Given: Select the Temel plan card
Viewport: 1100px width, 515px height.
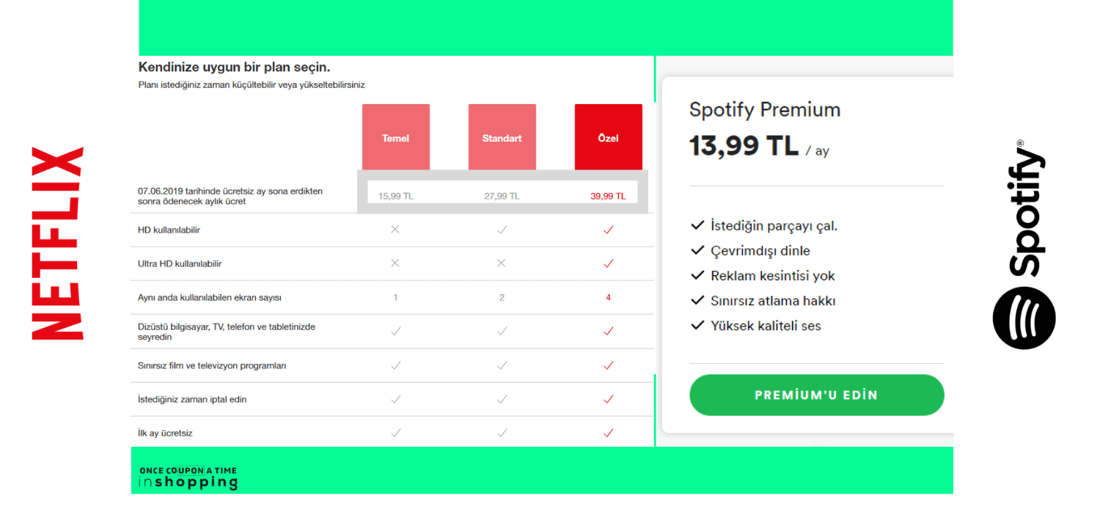Looking at the screenshot, I should pyautogui.click(x=396, y=137).
